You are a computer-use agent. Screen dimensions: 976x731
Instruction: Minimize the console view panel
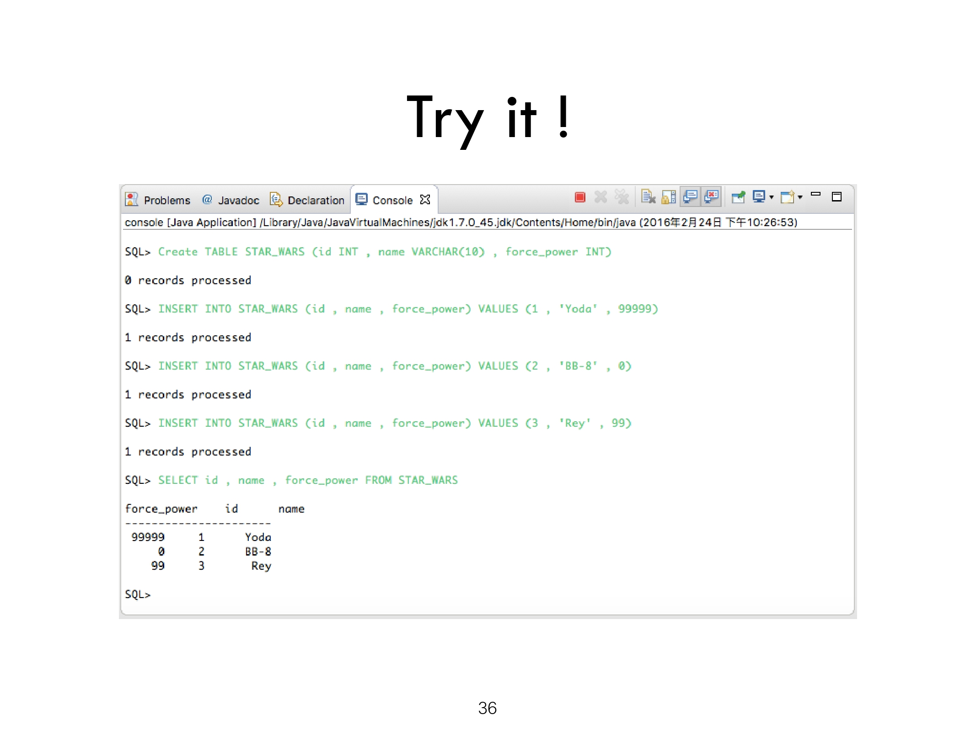pyautogui.click(x=815, y=195)
